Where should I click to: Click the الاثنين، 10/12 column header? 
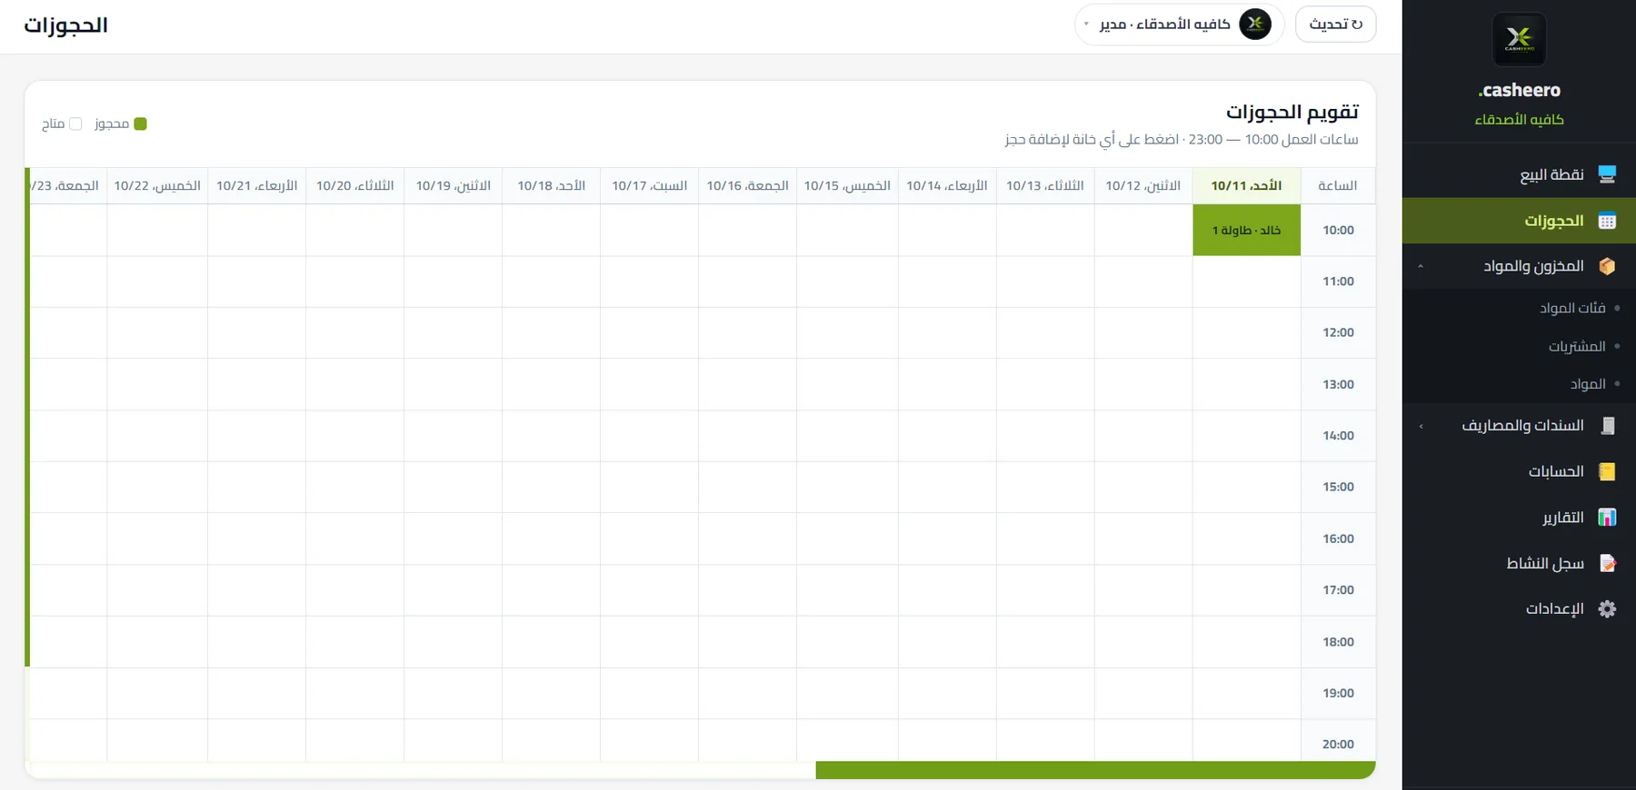click(x=1143, y=185)
